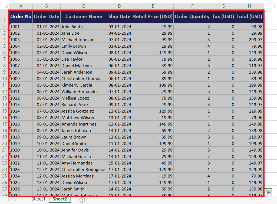Select column G header

pos(223,6)
